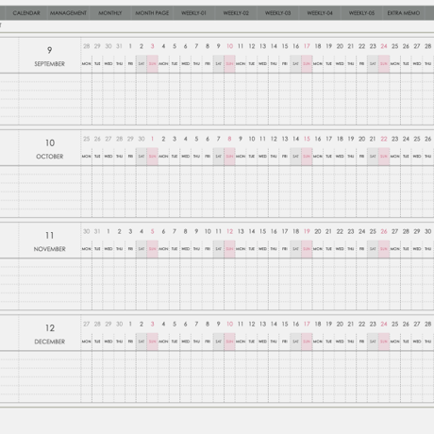The image size is (434, 434).
Task: Select grey date 25 starting October row
Action: [86, 139]
